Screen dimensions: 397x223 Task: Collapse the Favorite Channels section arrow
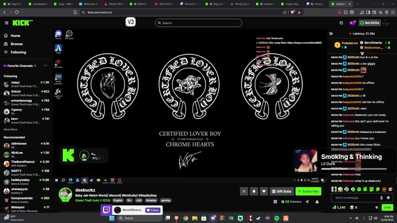[x=47, y=66]
